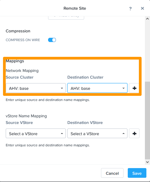
Task: Click the Source Cluster chevron arrow
Action: [x=62, y=88]
